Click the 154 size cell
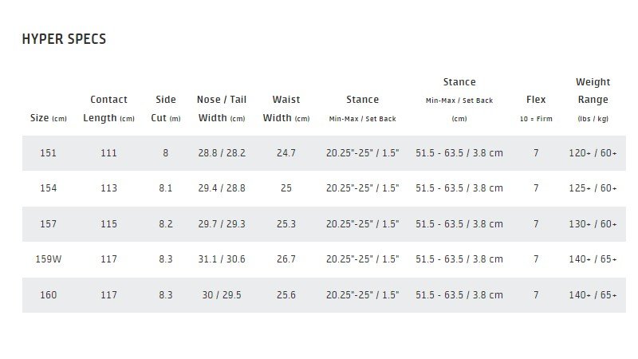 [49, 188]
